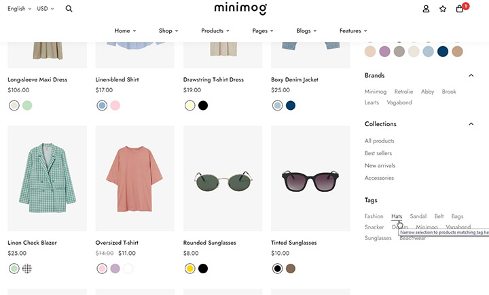Open the Features menu
Image resolution: width=489 pixels, height=295 pixels.
353,31
